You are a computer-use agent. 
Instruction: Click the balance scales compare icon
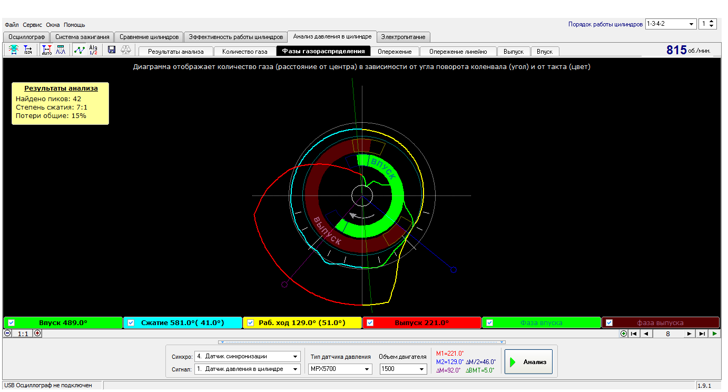point(126,50)
